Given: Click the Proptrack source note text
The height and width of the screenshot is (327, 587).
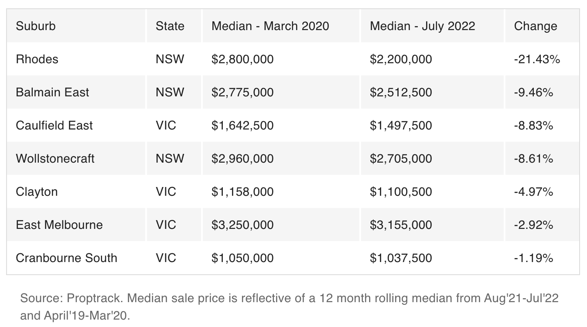Looking at the screenshot, I should click(290, 307).
